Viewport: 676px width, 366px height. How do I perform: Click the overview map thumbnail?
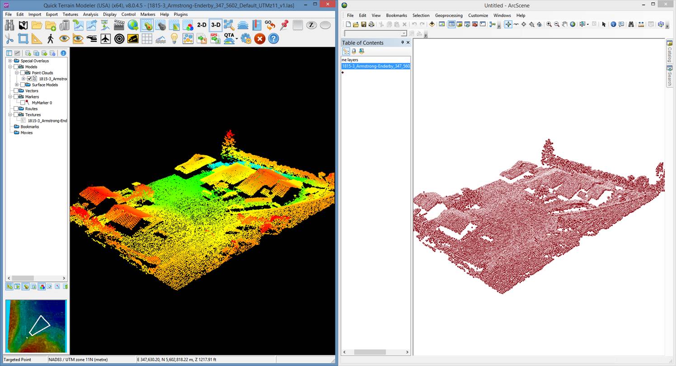(x=36, y=326)
